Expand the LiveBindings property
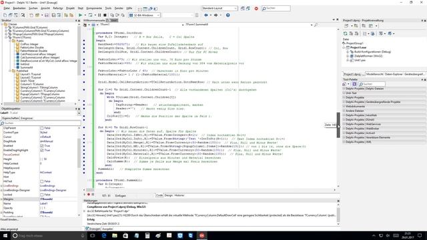This screenshot has height=240, width=427. click(1, 186)
